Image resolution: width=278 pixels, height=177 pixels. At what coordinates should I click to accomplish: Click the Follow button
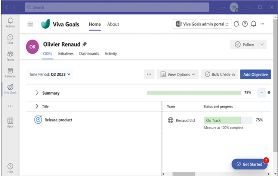pyautogui.click(x=244, y=45)
